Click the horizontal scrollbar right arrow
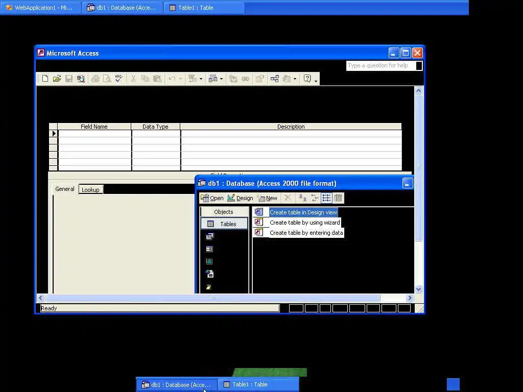This screenshot has width=523, height=392. click(410, 298)
